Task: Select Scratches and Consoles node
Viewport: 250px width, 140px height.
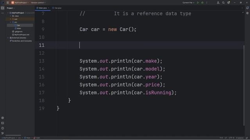Action: pos(21,41)
